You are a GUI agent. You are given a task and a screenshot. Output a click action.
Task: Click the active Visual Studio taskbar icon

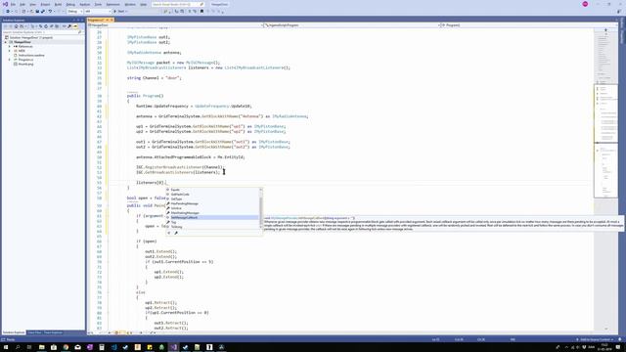173,347
